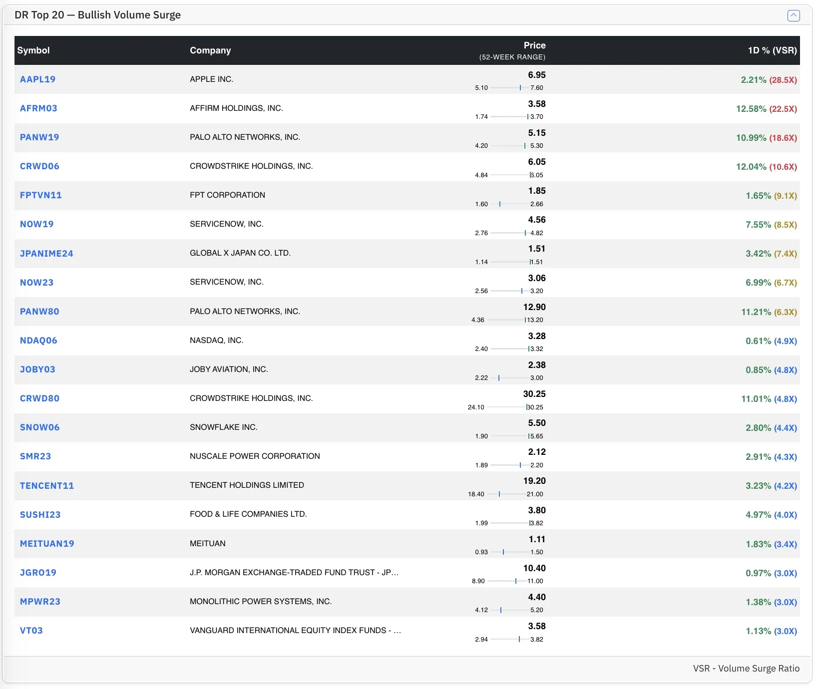Select FOOD & LIFE COMPANIES LTD. text

pos(248,514)
